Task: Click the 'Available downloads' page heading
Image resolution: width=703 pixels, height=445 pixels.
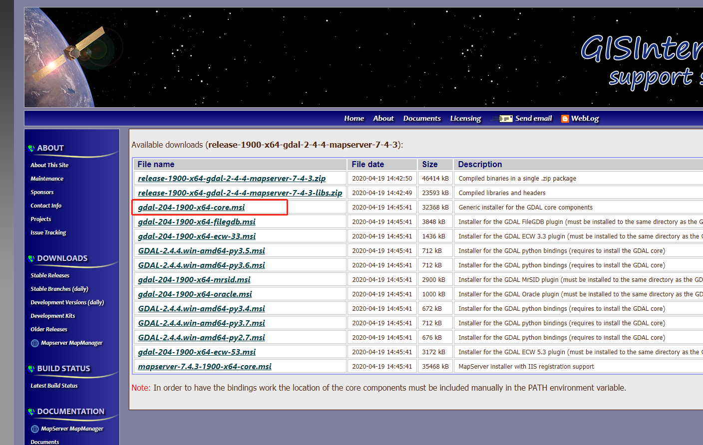Action: pos(267,145)
